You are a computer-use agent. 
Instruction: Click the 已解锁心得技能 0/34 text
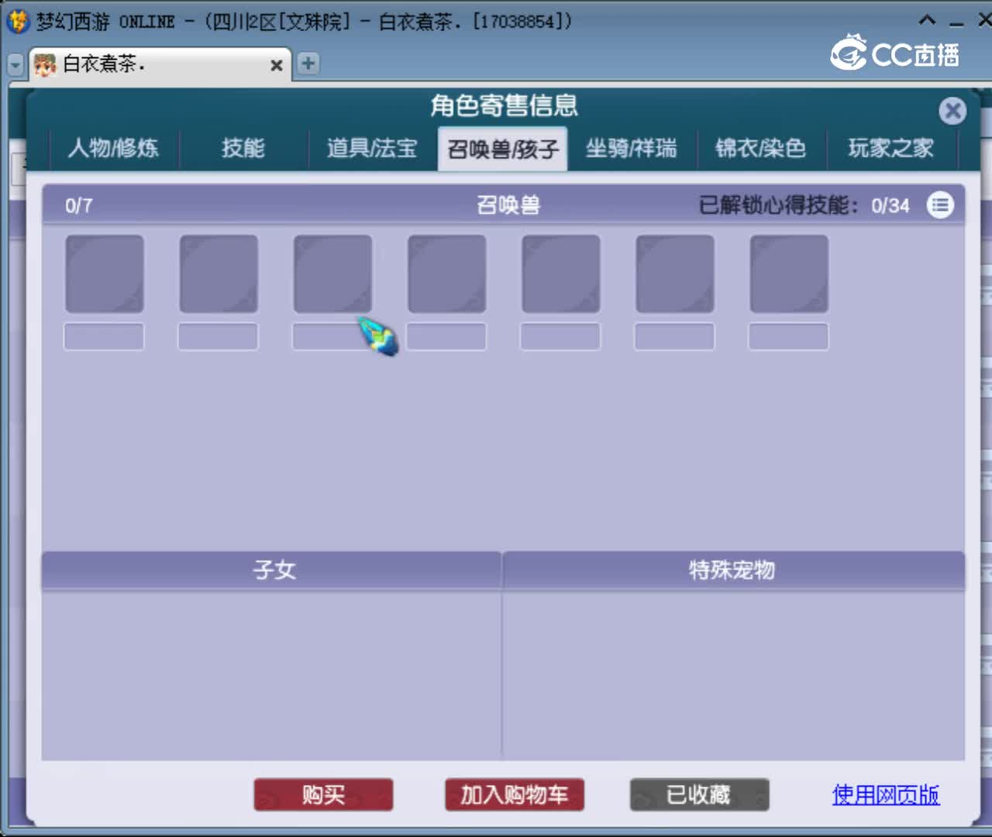pyautogui.click(x=804, y=205)
